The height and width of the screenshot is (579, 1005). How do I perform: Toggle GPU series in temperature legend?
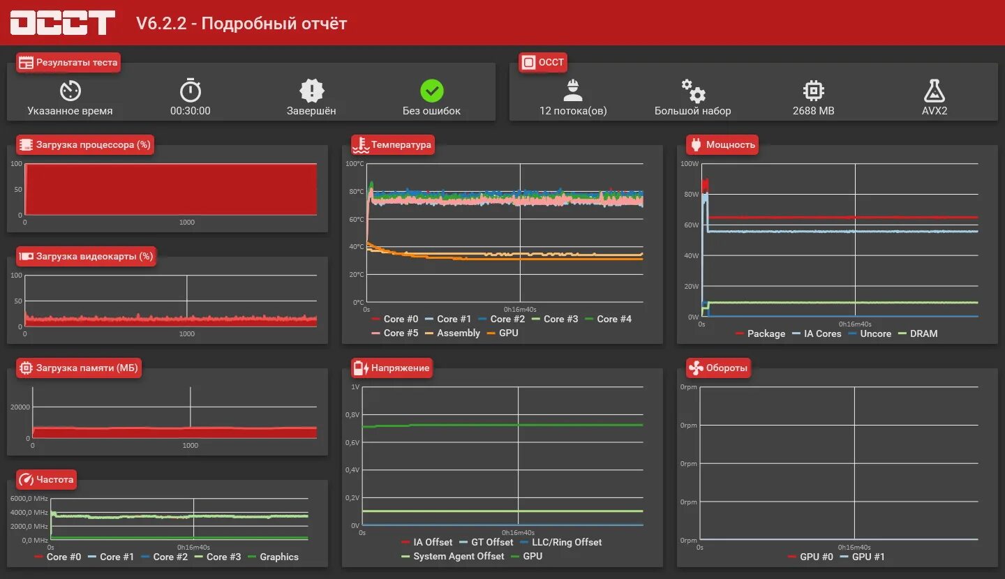502,333
